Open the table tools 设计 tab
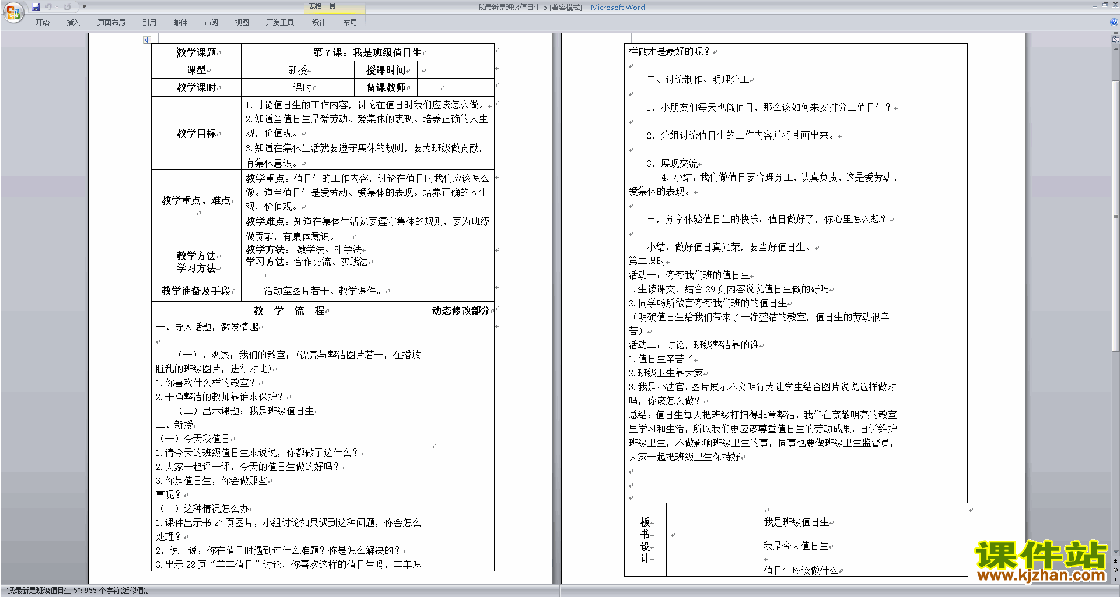 [x=318, y=22]
